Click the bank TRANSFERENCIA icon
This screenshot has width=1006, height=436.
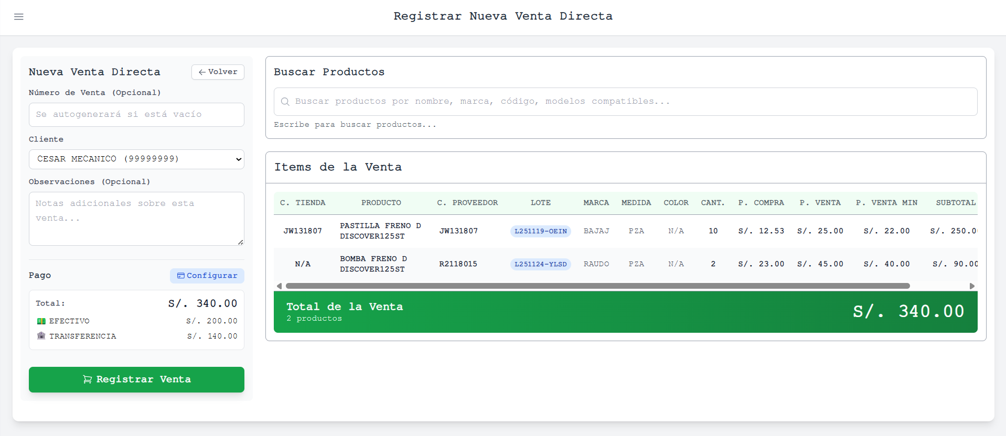(41, 336)
